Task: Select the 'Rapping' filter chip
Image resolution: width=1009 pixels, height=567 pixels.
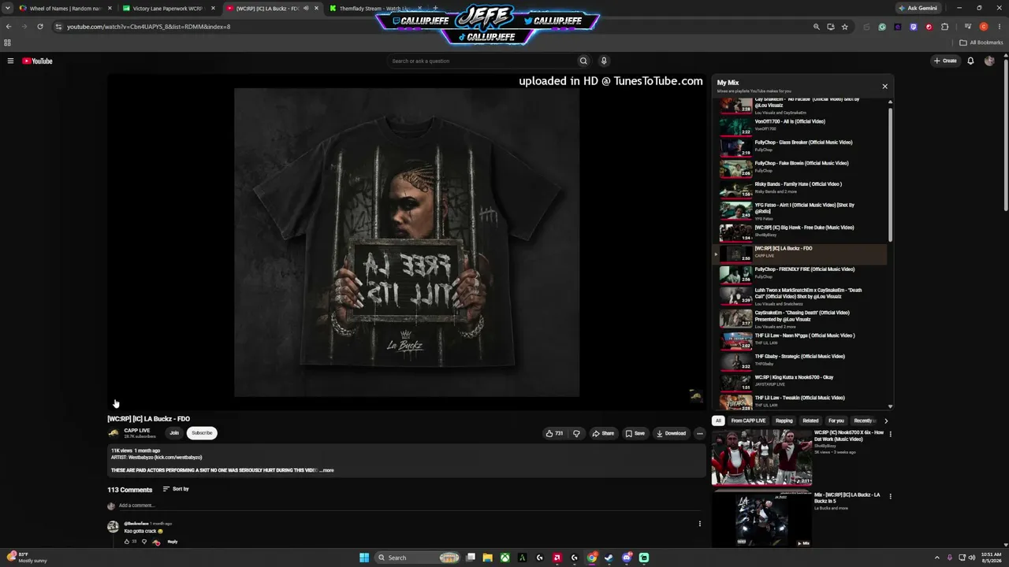Action: click(x=784, y=421)
